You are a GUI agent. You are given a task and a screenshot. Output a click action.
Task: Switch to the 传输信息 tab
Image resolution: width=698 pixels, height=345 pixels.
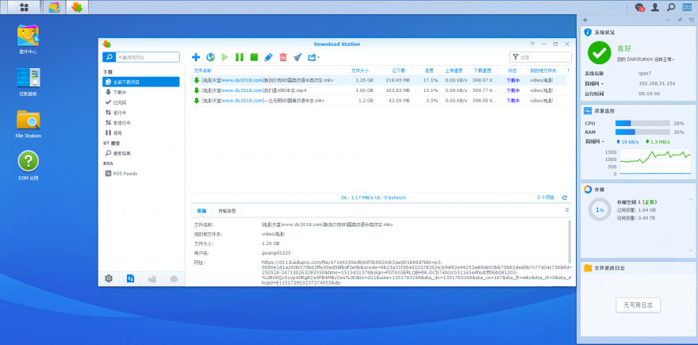pyautogui.click(x=227, y=211)
